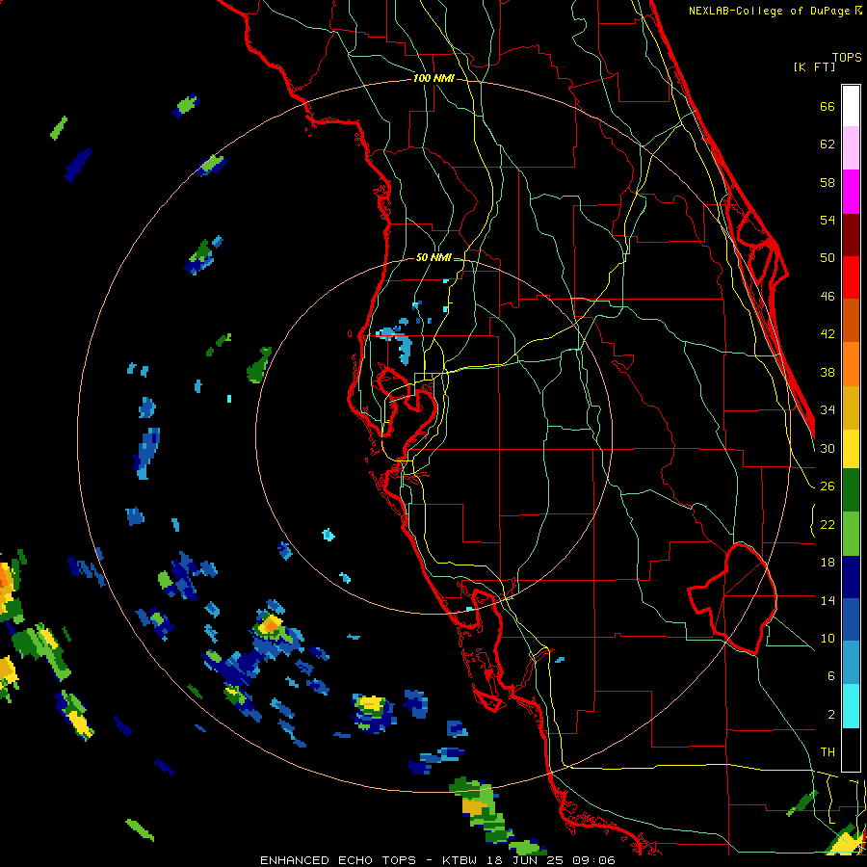Click the mustard gold legend swatch
The height and width of the screenshot is (867, 867).
pyautogui.click(x=851, y=407)
